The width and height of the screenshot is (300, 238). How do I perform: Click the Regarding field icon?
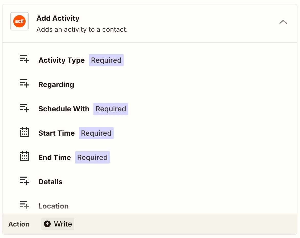pos(25,84)
